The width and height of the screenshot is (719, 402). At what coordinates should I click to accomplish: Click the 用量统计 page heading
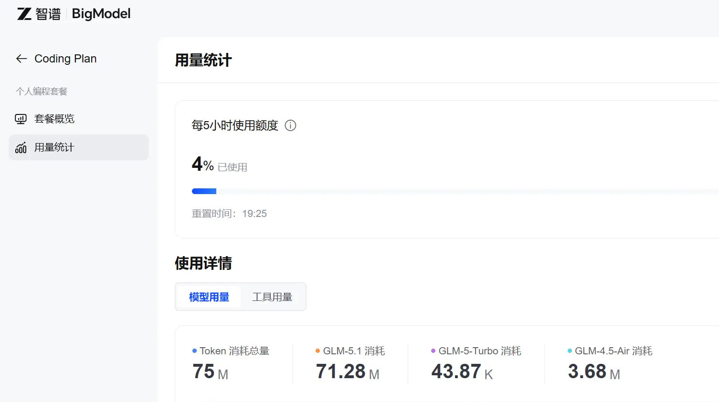pos(203,61)
